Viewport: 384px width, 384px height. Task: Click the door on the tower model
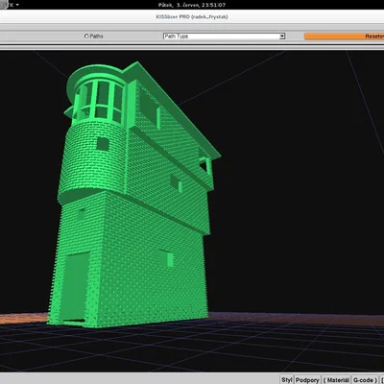(x=76, y=286)
